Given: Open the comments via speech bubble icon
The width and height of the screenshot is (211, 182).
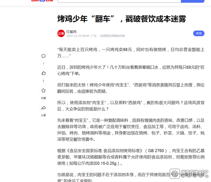Looking at the screenshot, I should (x=44, y=56).
